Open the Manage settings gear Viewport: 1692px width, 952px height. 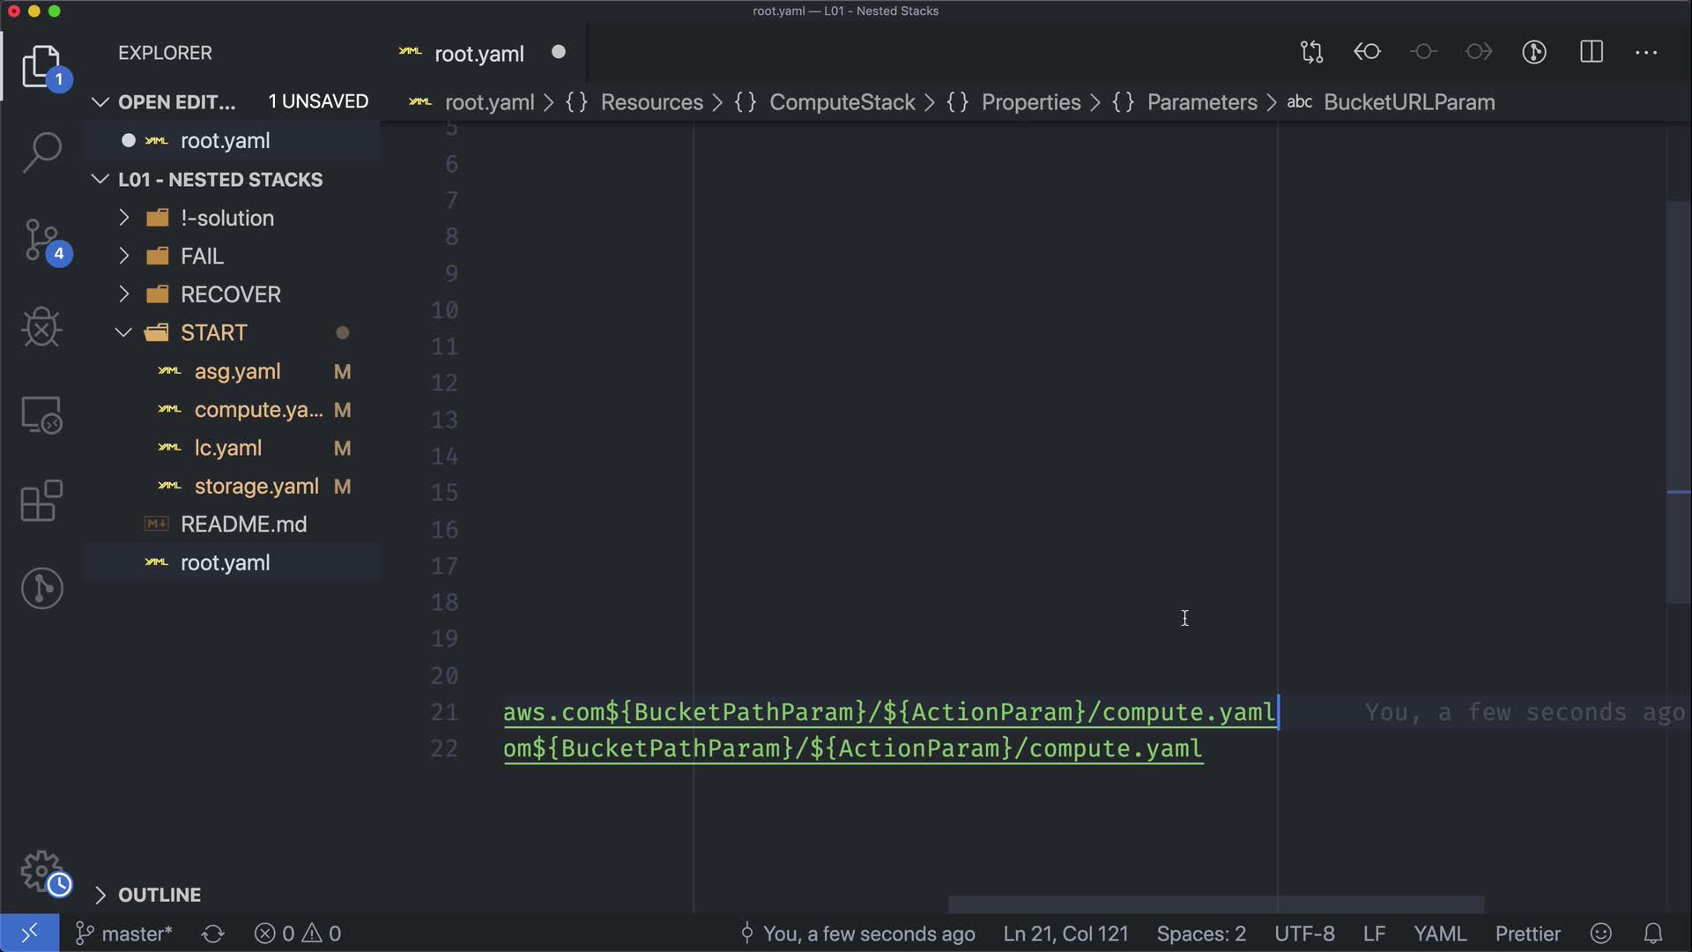[41, 871]
